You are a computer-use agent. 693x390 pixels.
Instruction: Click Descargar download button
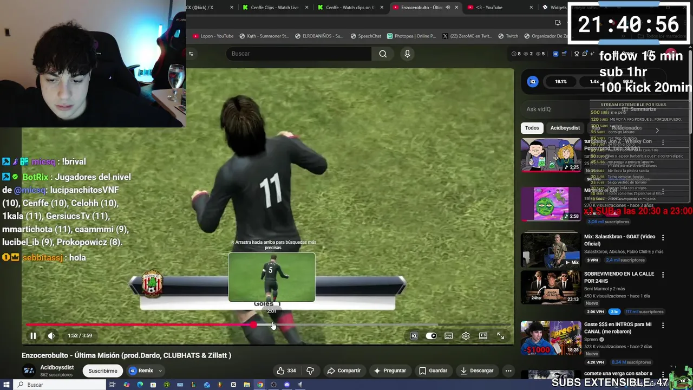[x=476, y=370]
